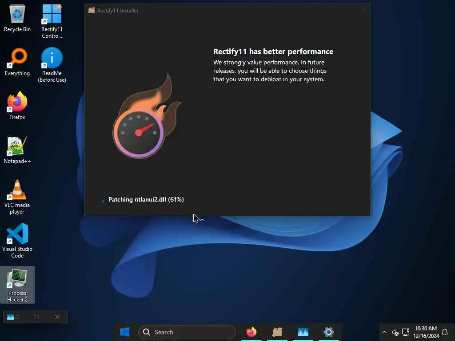Open Rectify11 Control Center shortcut
Screen dimensions: 455x341
coord(52,21)
